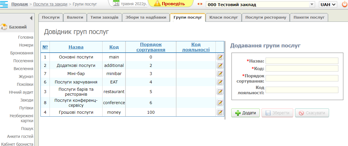Focus the Код лояльності input field
This screenshot has height=146, width=348.
coord(302,90)
